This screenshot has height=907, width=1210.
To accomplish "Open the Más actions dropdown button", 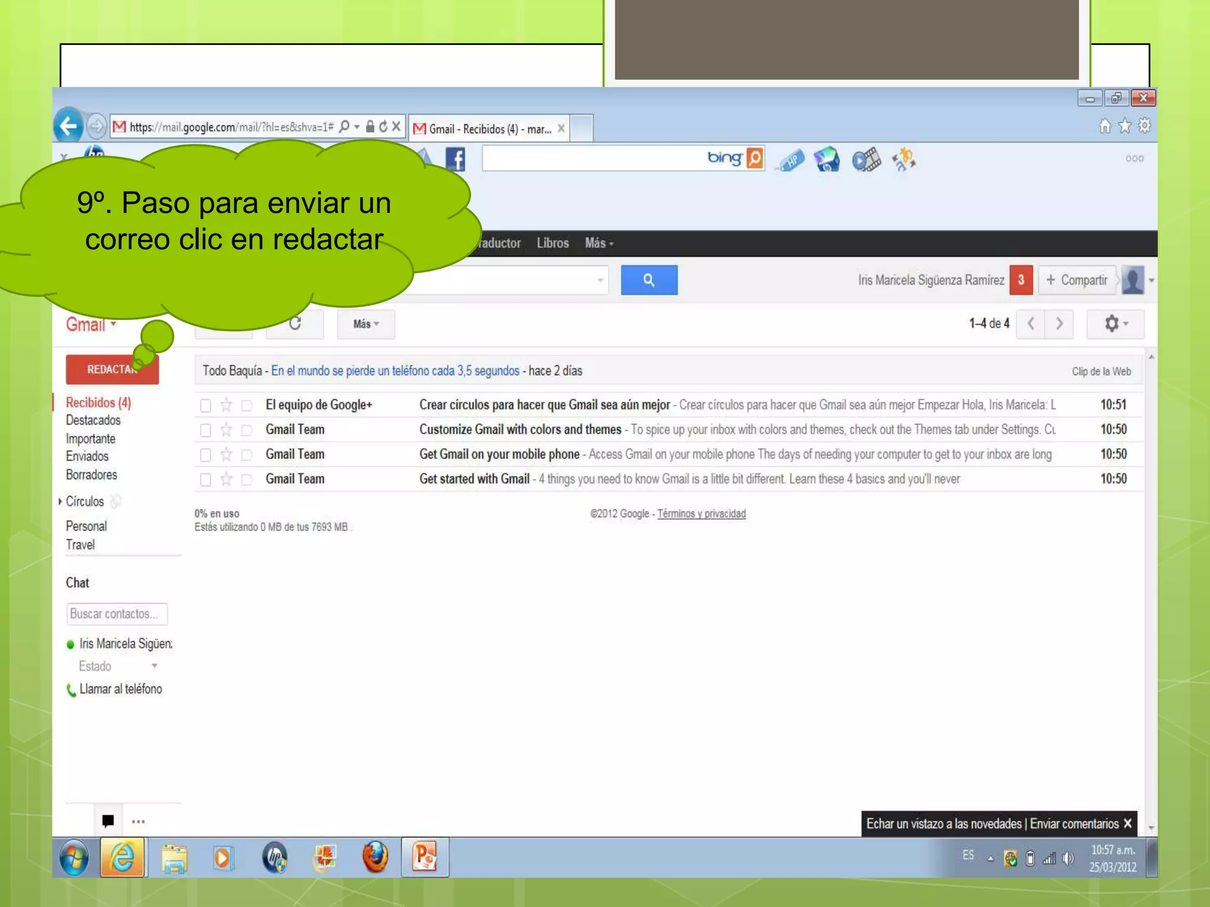I will tap(366, 324).
